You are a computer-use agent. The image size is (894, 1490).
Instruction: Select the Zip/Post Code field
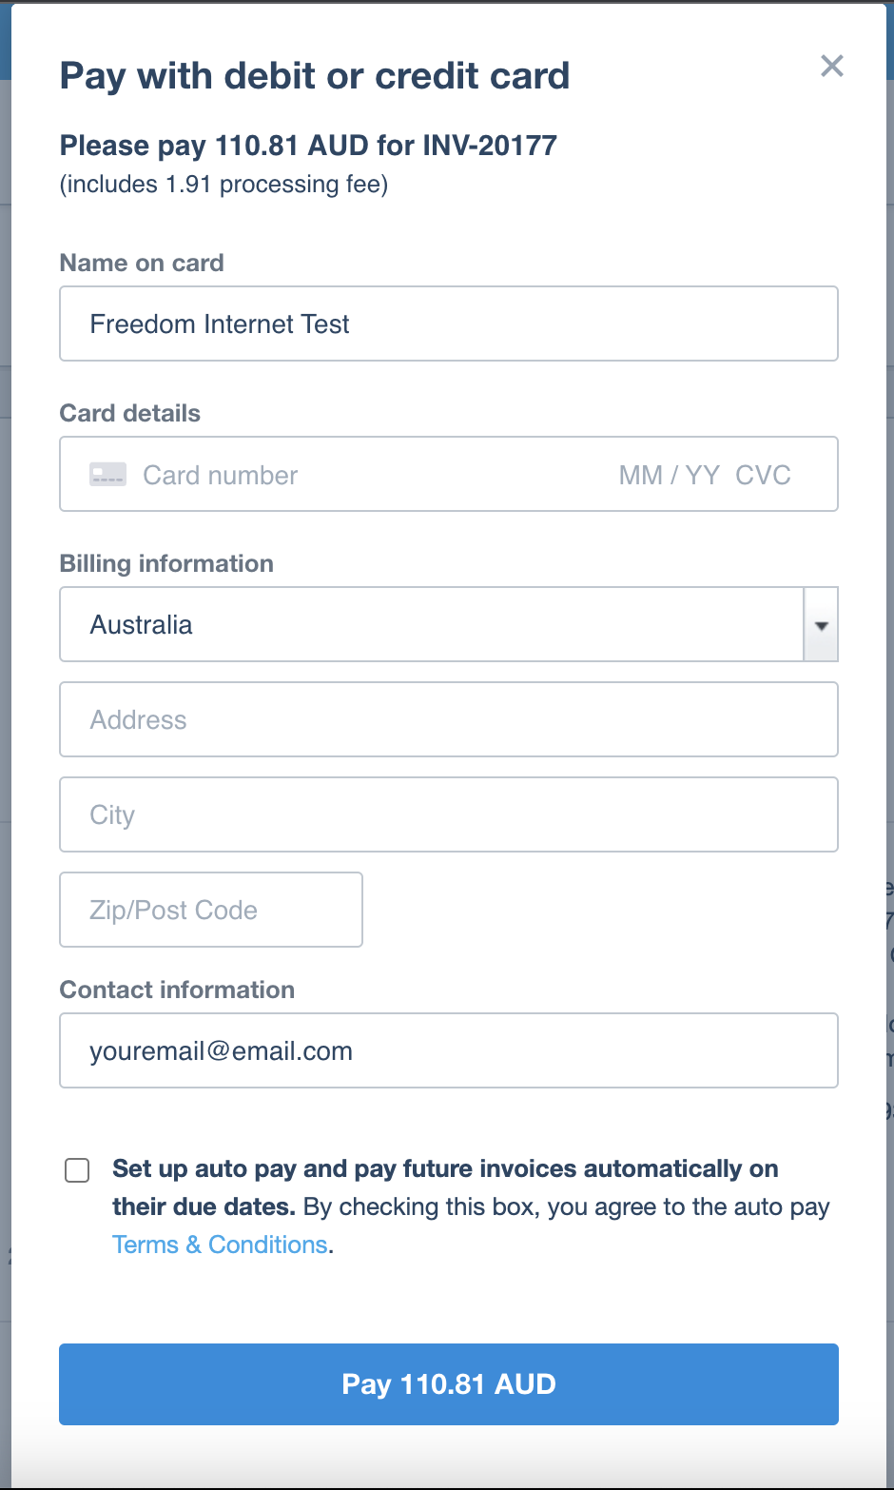[211, 910]
